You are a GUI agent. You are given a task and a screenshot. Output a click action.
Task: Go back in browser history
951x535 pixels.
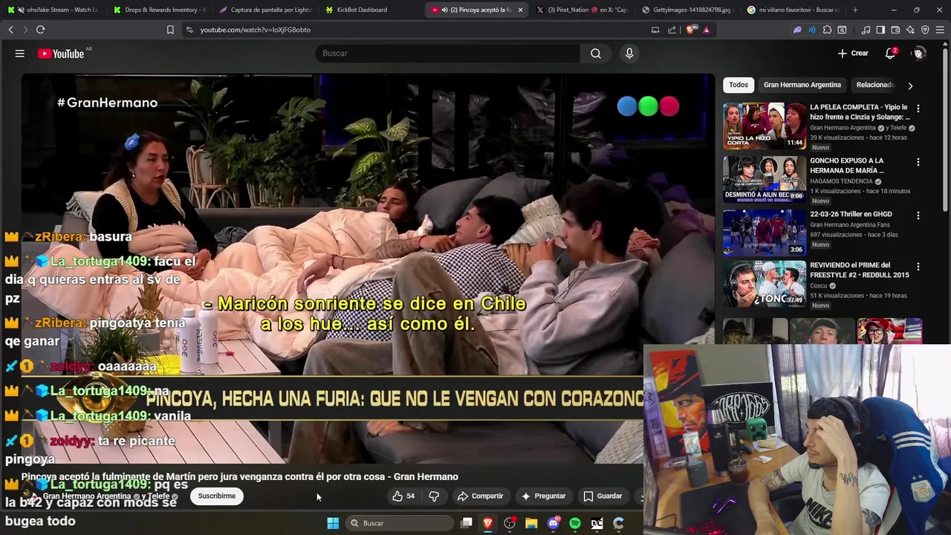click(11, 30)
